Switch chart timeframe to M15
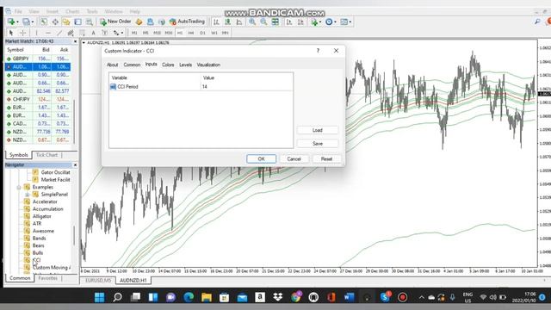This screenshot has height=310, width=551. [x=157, y=33]
